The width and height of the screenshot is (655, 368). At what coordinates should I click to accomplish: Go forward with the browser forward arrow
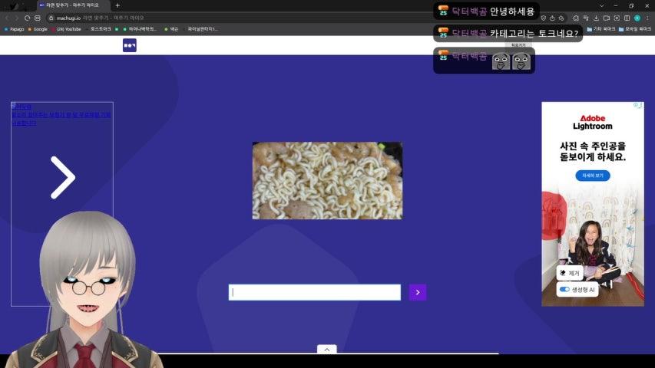pyautogui.click(x=17, y=18)
